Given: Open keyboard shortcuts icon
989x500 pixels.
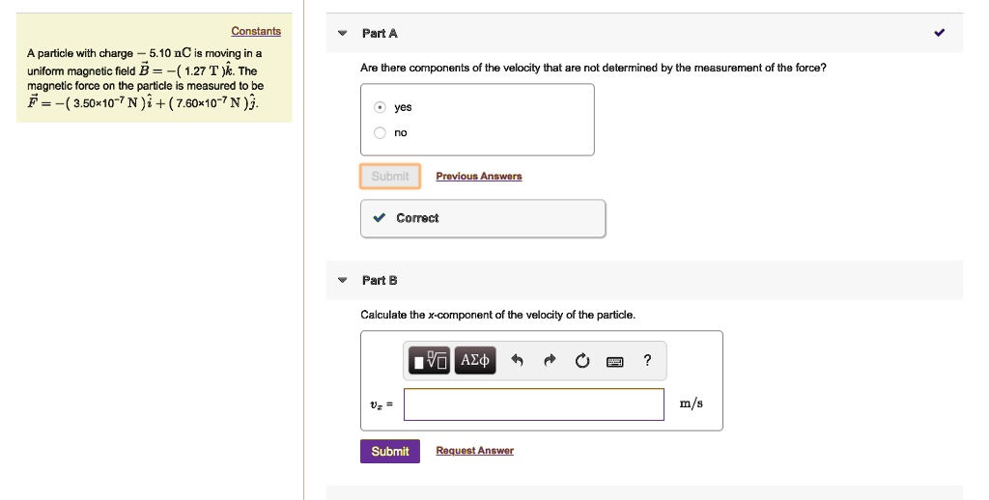Looking at the screenshot, I should coord(614,362).
